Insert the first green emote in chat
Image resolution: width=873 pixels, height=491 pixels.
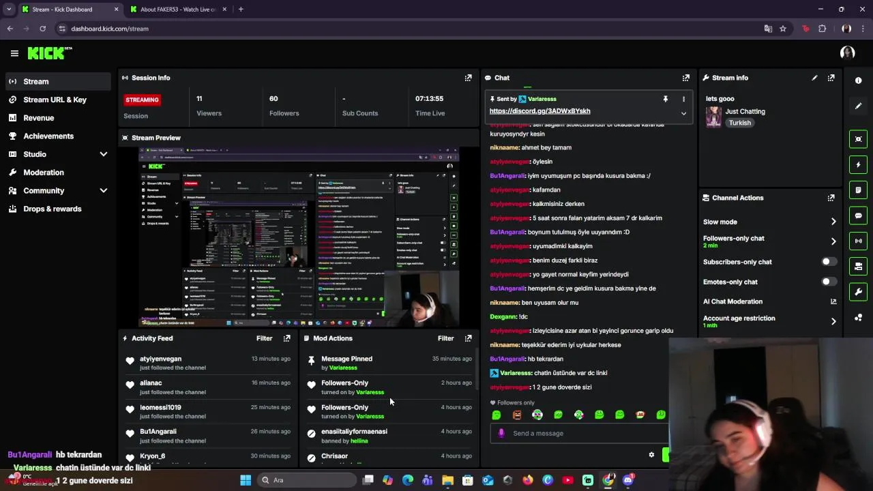497,415
